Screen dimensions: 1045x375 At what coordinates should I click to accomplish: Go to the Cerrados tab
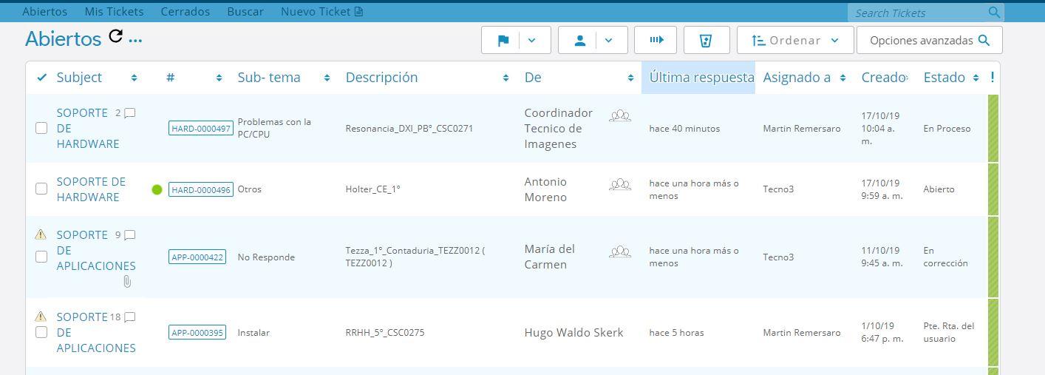tap(185, 12)
